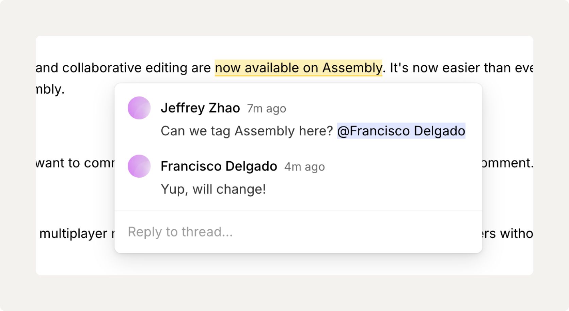Click the "7m ago" timestamp

click(266, 109)
